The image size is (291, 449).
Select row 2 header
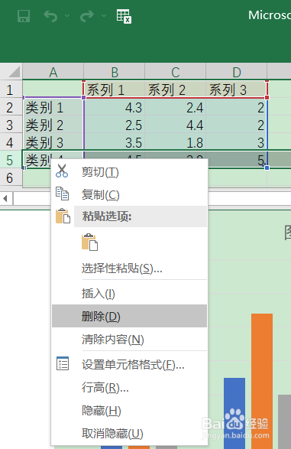[x=11, y=107]
